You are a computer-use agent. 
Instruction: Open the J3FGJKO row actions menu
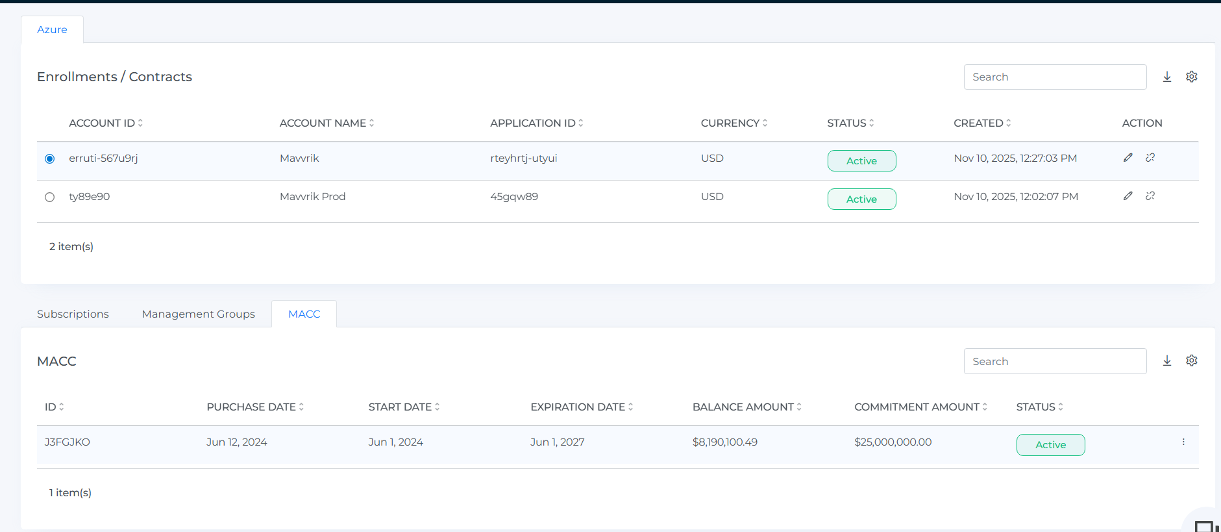(x=1183, y=442)
